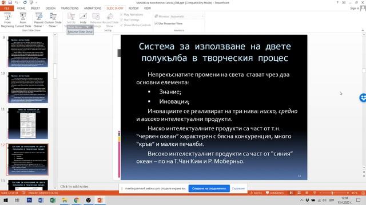Switch to Slide Sorter view icon
Image resolution: width=366 pixels, height=205 pixels.
299,193
